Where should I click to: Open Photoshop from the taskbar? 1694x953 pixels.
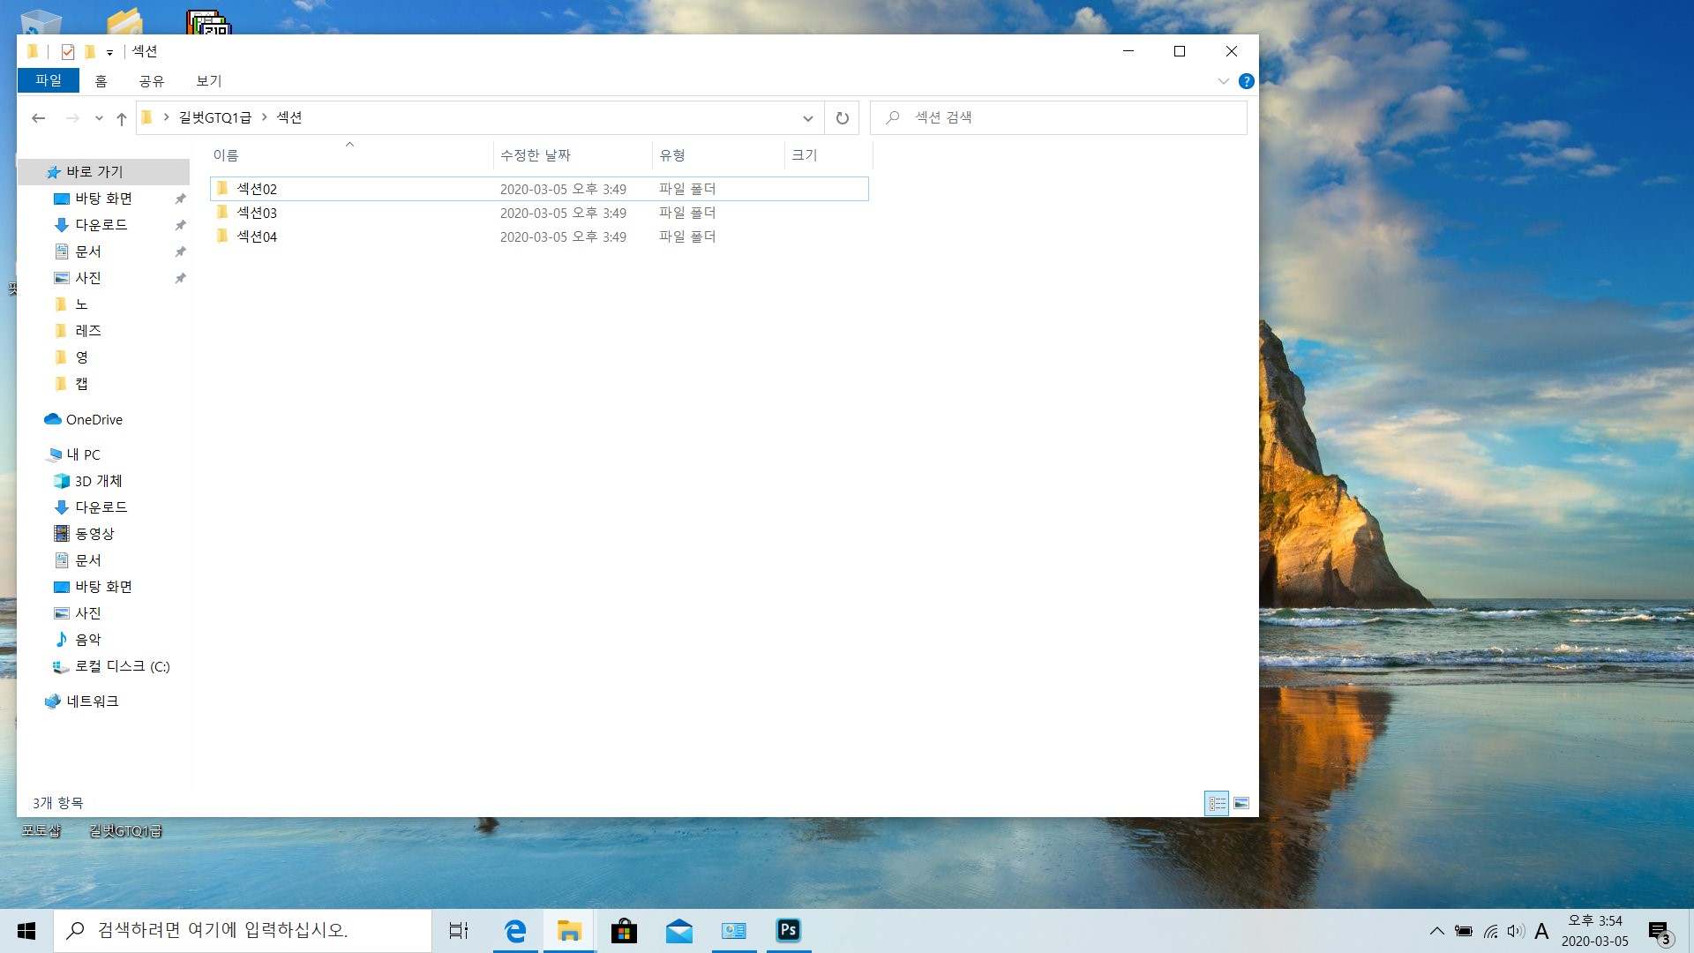coord(788,930)
